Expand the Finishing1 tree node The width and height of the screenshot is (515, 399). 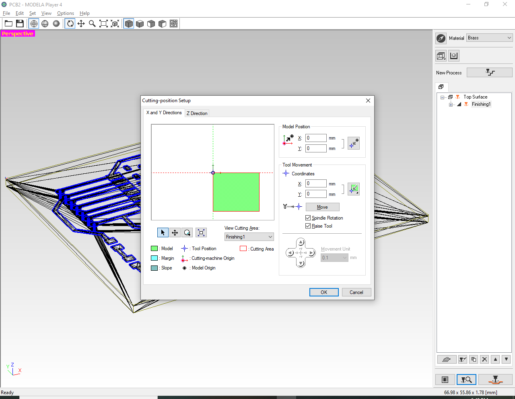click(451, 105)
